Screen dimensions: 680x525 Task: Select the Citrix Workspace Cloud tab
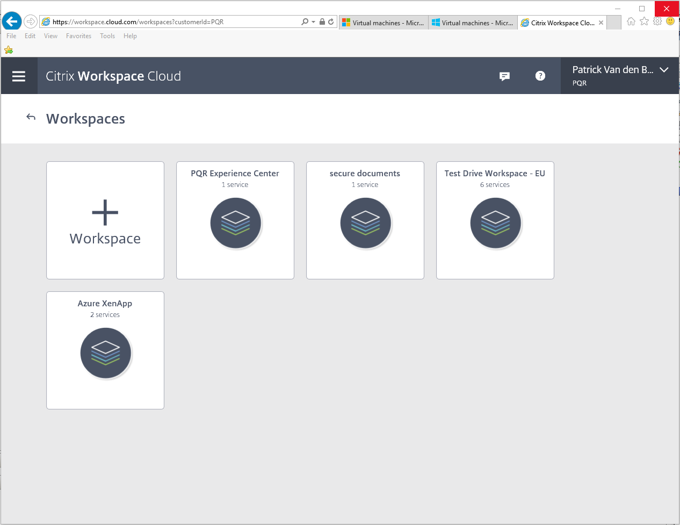click(x=562, y=23)
